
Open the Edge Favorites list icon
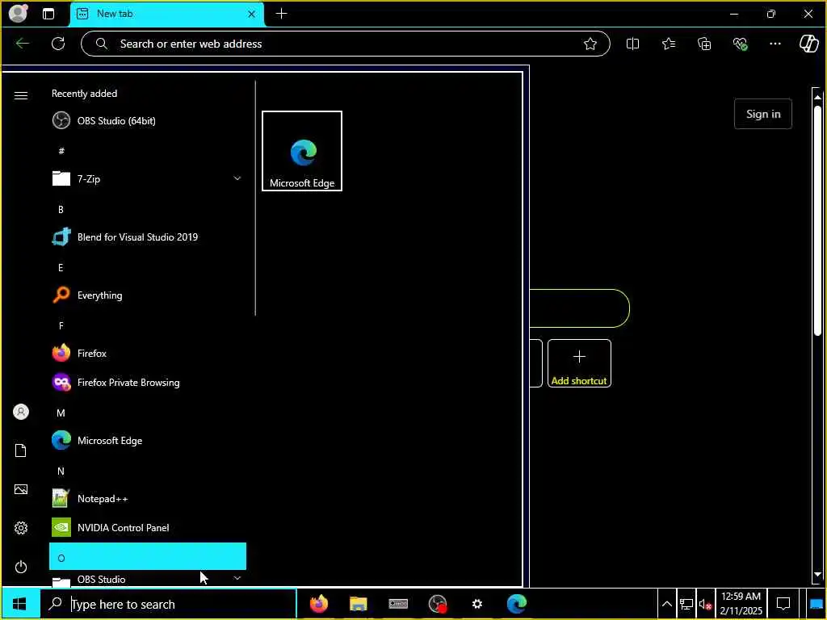[x=669, y=44]
